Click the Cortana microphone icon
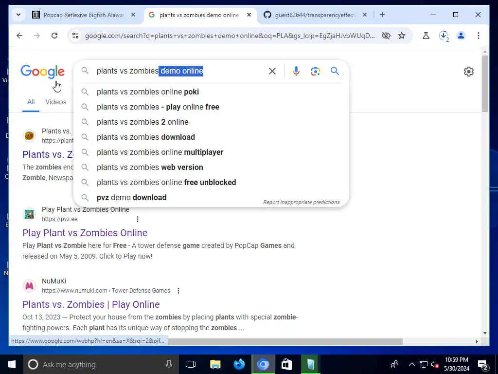Viewport: 498px width, 374px height. coord(169,364)
